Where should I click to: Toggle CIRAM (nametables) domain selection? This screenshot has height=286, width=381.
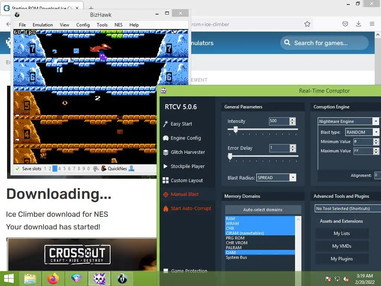[260, 233]
